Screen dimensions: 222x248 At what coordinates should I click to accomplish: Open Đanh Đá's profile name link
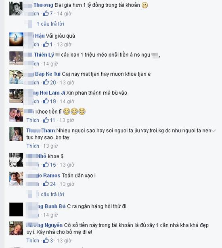coord(52,206)
